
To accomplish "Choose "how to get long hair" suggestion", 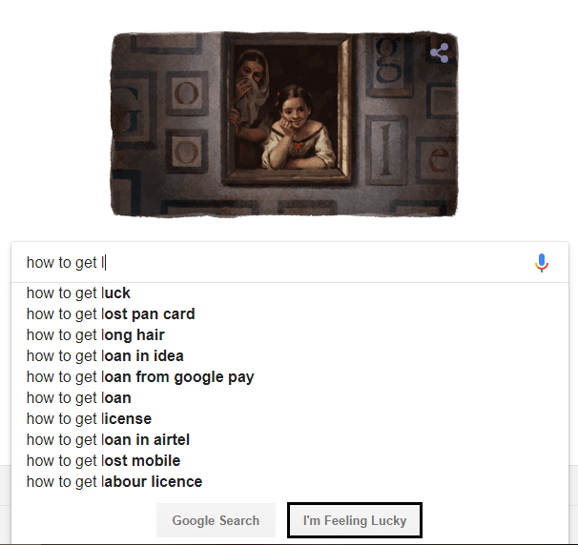I will 95,334.
